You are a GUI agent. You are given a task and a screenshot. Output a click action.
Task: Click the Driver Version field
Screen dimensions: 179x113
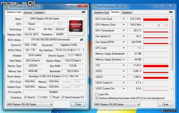(53, 76)
